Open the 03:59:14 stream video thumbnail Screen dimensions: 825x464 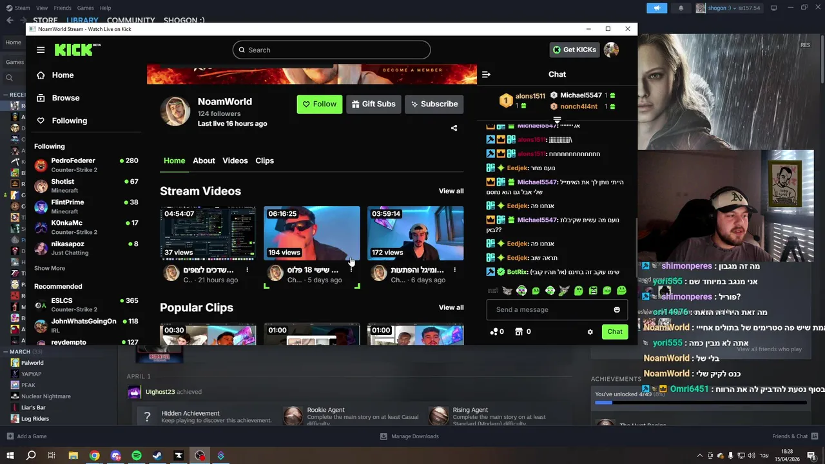[x=416, y=233]
